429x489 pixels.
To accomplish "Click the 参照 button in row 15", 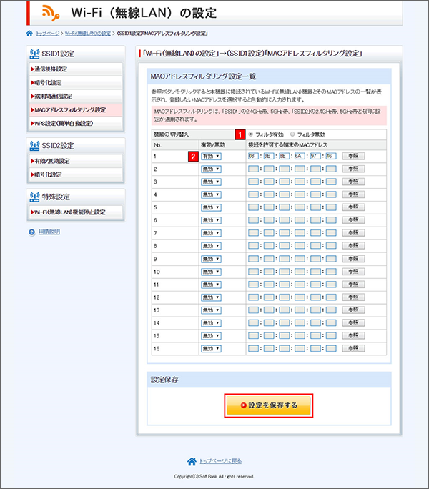I will coord(353,335).
